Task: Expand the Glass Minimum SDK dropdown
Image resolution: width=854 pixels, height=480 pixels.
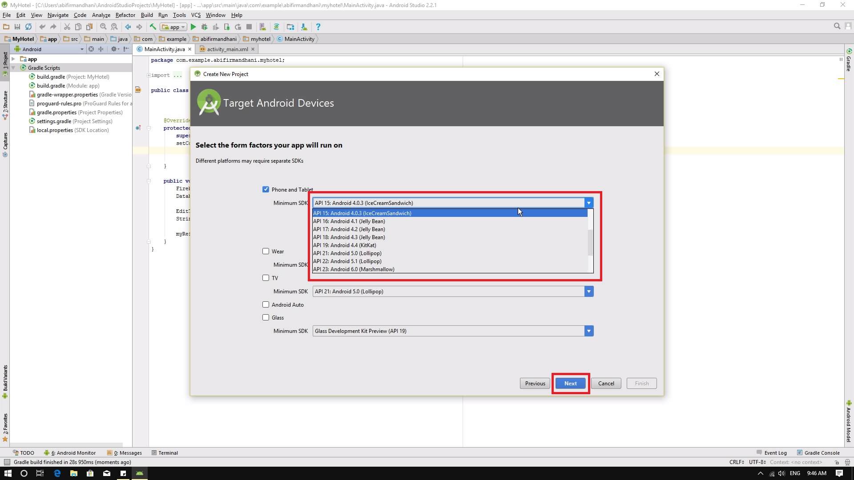Action: pos(588,331)
